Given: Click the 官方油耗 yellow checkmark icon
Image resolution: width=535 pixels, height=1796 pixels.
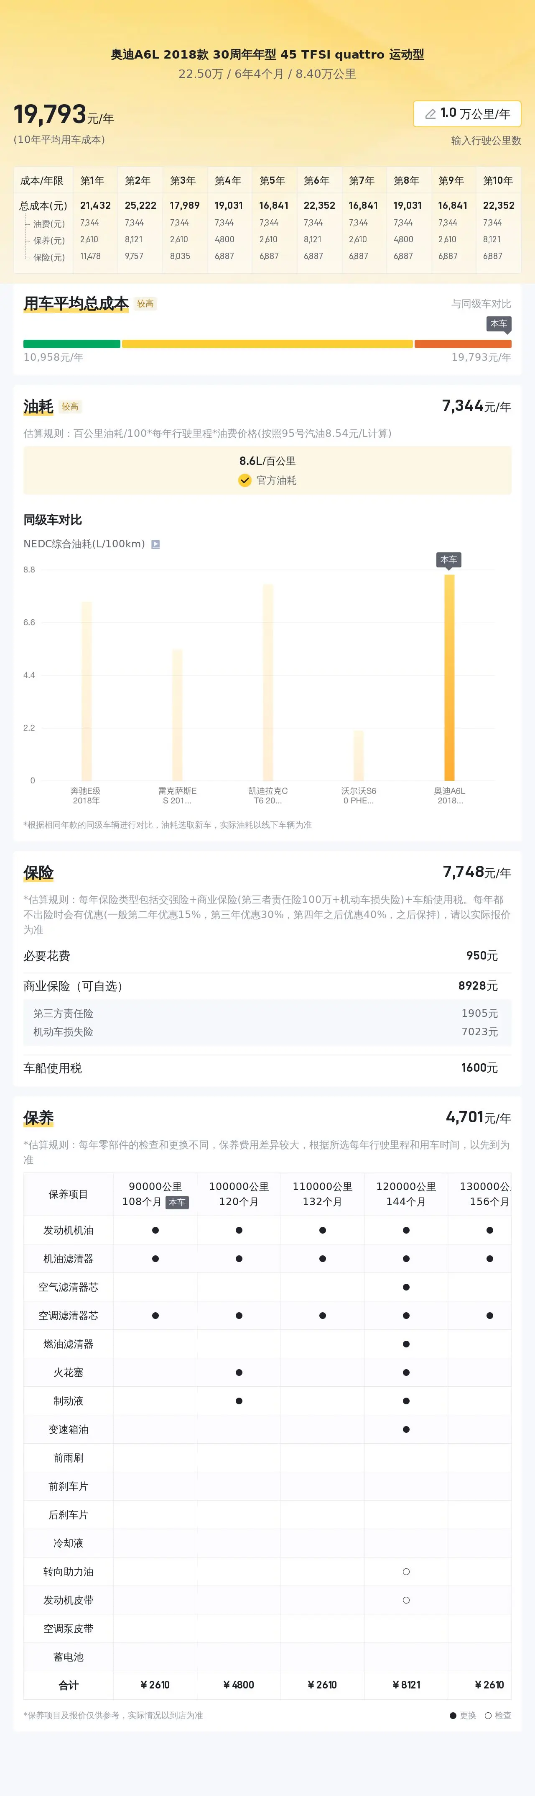Looking at the screenshot, I should (x=245, y=480).
